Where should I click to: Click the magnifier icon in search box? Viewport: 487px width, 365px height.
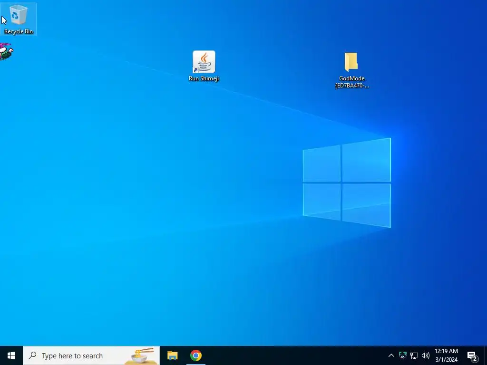click(32, 355)
